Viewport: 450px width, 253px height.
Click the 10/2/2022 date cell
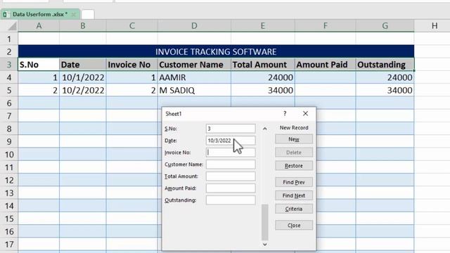click(83, 91)
